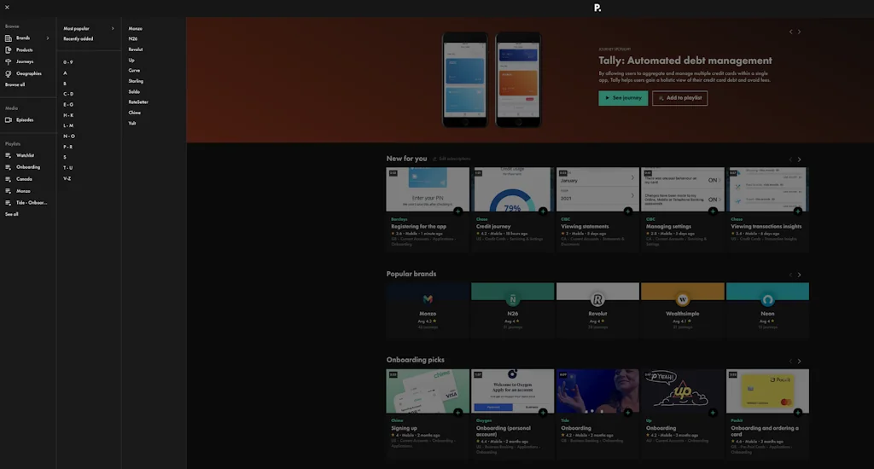The width and height of the screenshot is (874, 469).
Task: Open the Geographies menu item
Action: click(x=29, y=73)
